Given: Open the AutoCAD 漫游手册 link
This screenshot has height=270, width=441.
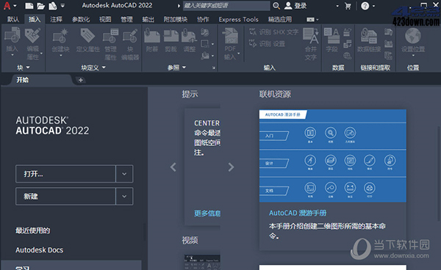Looking at the screenshot, I should (x=298, y=213).
